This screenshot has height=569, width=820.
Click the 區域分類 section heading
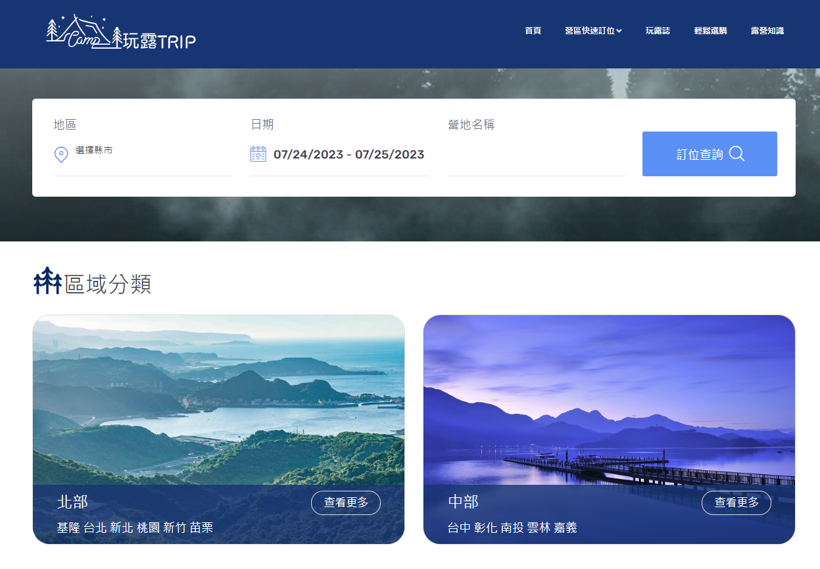tap(108, 284)
